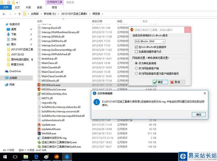Select MDTV.dll file name

47,98
